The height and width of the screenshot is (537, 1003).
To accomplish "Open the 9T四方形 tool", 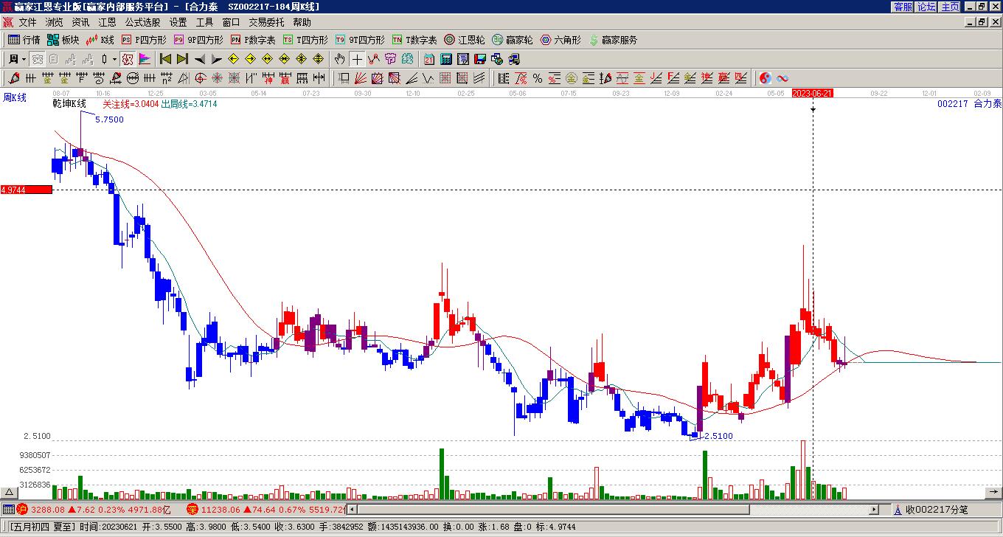I will coord(359,40).
